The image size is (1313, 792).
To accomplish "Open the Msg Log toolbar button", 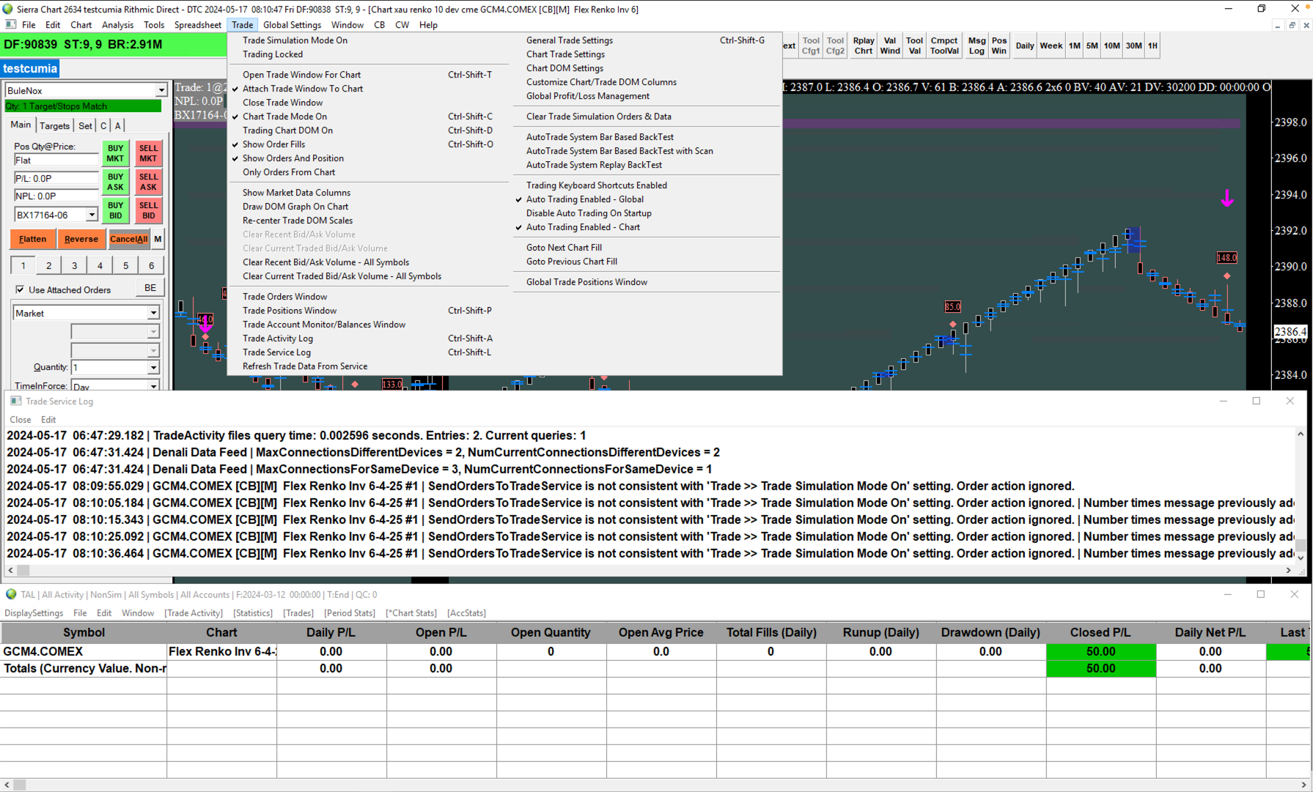I will (x=976, y=45).
